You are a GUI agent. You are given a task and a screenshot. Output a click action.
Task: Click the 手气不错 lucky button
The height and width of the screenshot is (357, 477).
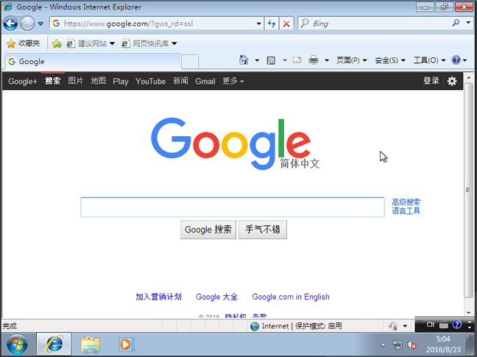pos(263,230)
